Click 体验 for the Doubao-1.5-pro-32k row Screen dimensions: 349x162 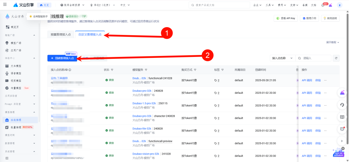pos(318,105)
